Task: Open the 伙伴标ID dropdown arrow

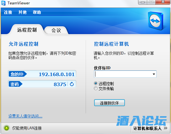Action: point(154,74)
